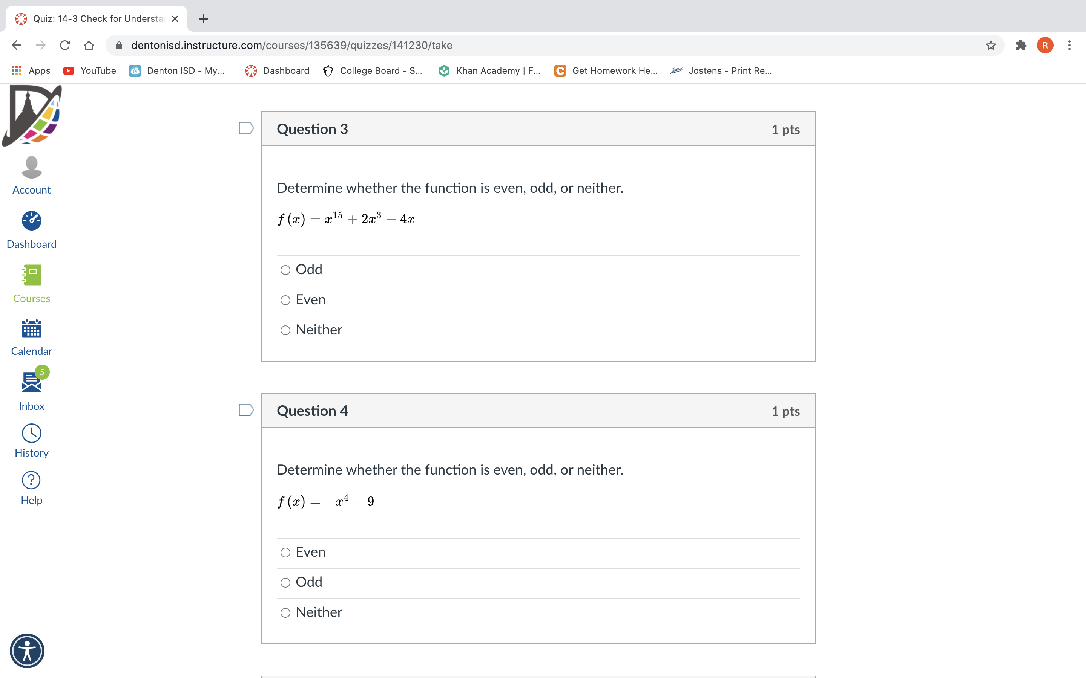
Task: Open the Courses notebook icon
Action: 31,275
